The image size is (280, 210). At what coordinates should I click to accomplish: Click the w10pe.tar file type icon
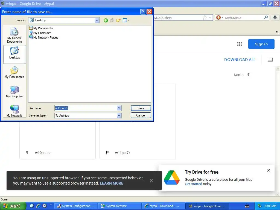click(x=27, y=153)
